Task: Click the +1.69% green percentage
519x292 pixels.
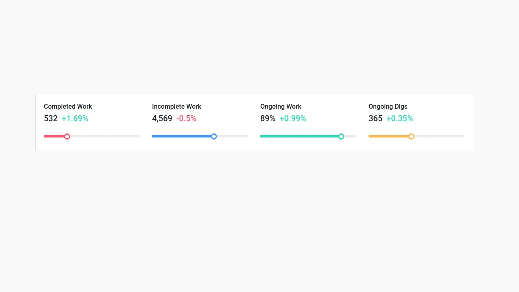Action: point(75,118)
